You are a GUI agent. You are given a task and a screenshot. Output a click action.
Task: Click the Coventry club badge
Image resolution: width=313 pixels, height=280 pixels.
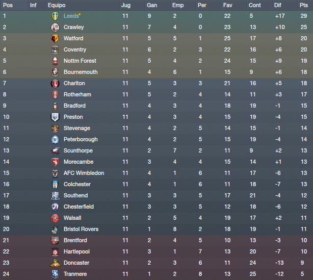click(55, 50)
